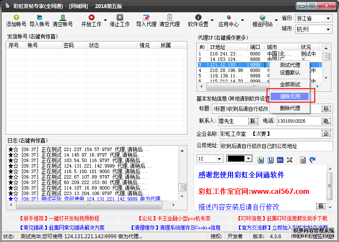The height and width of the screenshot is (242, 339).
Task: Click the black text color swatch
Action: (x=236, y=159)
